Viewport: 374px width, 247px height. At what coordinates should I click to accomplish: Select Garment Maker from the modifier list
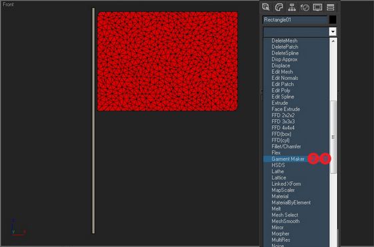coord(288,159)
